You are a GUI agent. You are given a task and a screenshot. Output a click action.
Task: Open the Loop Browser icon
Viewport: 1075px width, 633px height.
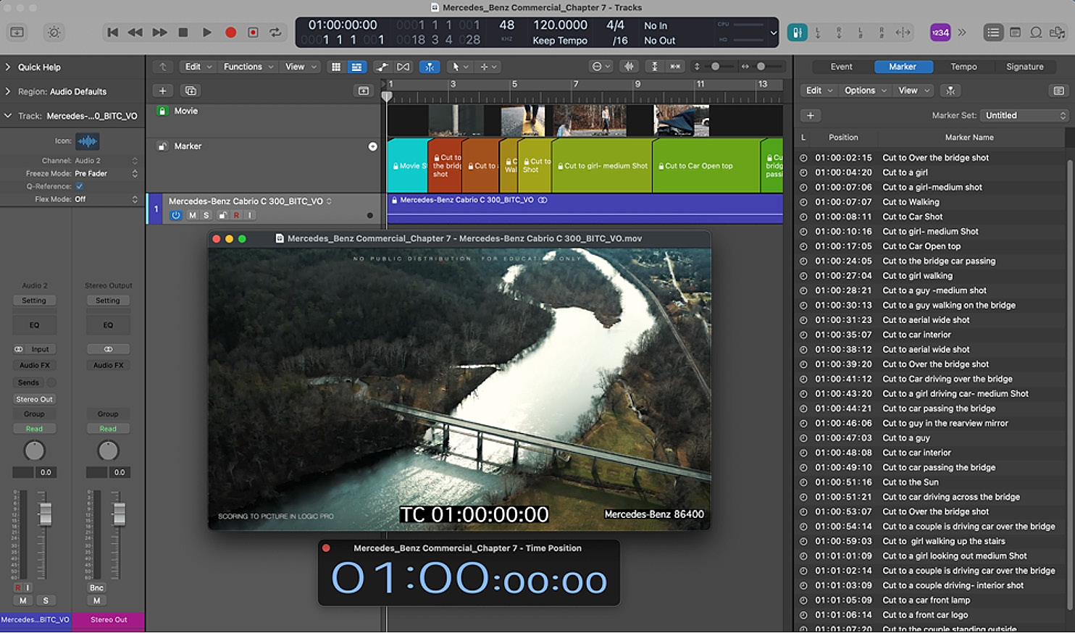coord(1036,32)
